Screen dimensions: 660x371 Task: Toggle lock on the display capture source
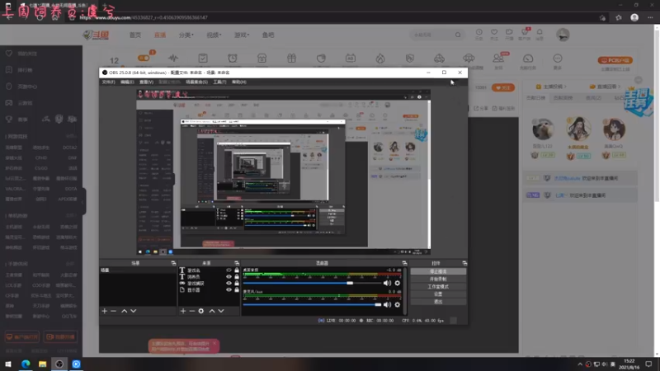point(237,290)
